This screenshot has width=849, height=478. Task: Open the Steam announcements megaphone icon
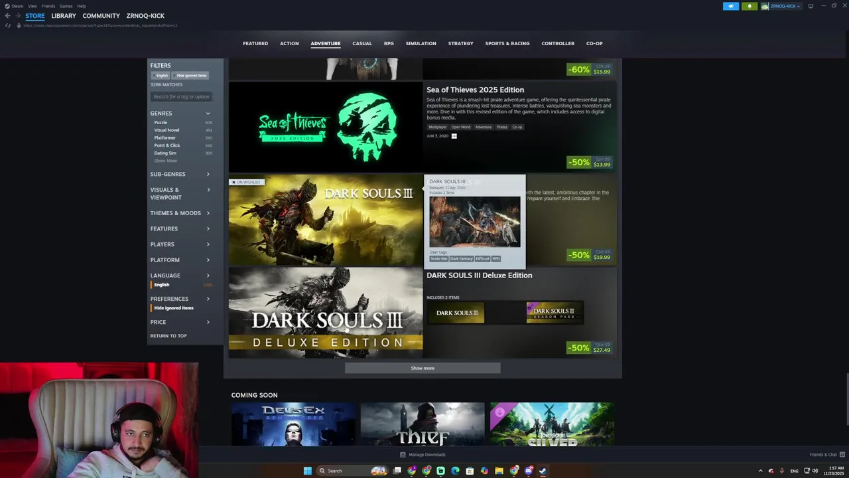pyautogui.click(x=731, y=6)
